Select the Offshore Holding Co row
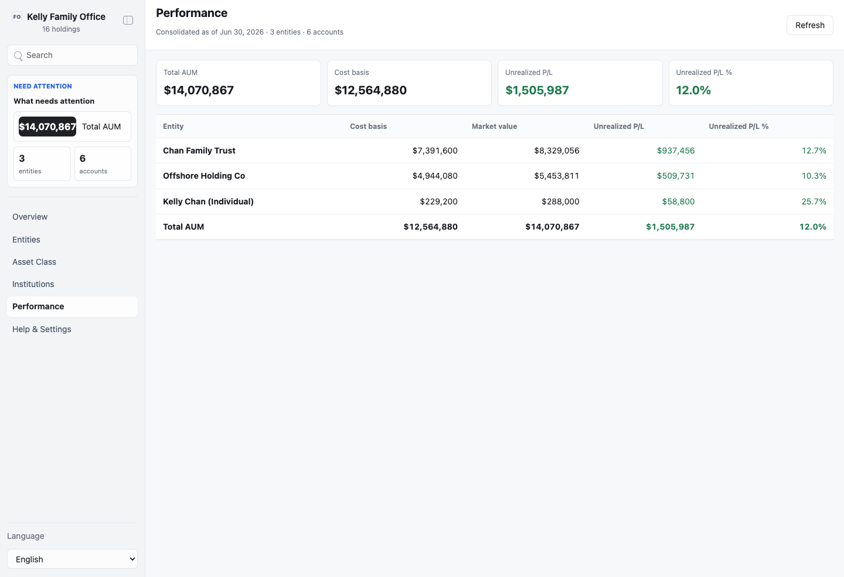This screenshot has width=844, height=577. (x=495, y=176)
